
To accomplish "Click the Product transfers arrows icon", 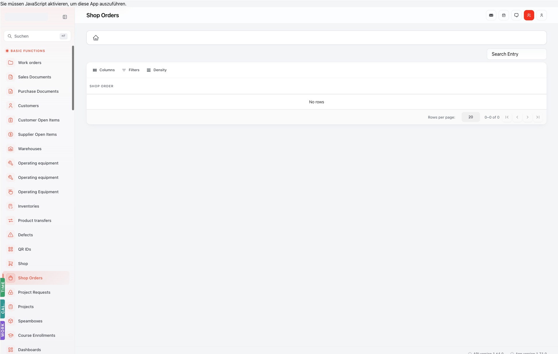I will point(11,220).
